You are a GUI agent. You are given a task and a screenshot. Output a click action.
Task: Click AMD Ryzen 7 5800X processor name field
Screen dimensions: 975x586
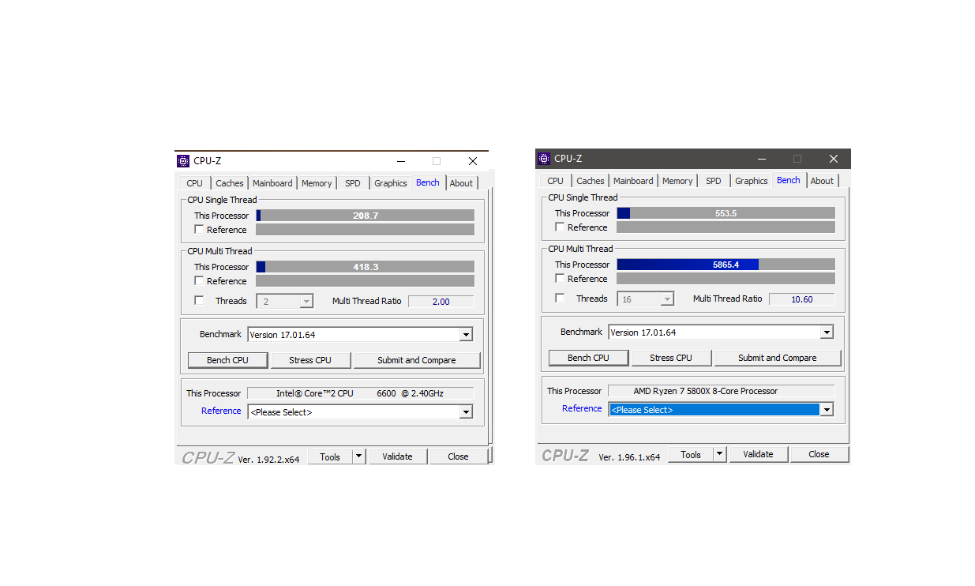722,391
